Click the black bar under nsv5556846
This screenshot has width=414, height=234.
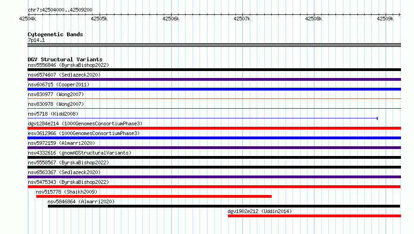(x=214, y=70)
